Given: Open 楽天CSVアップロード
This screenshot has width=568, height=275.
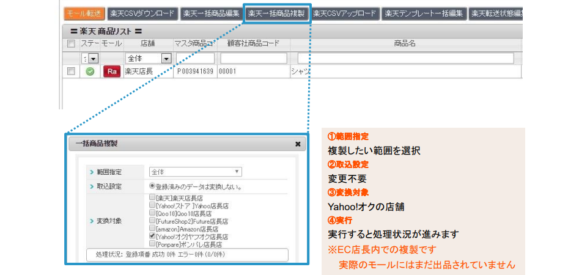Looking at the screenshot, I should [345, 14].
